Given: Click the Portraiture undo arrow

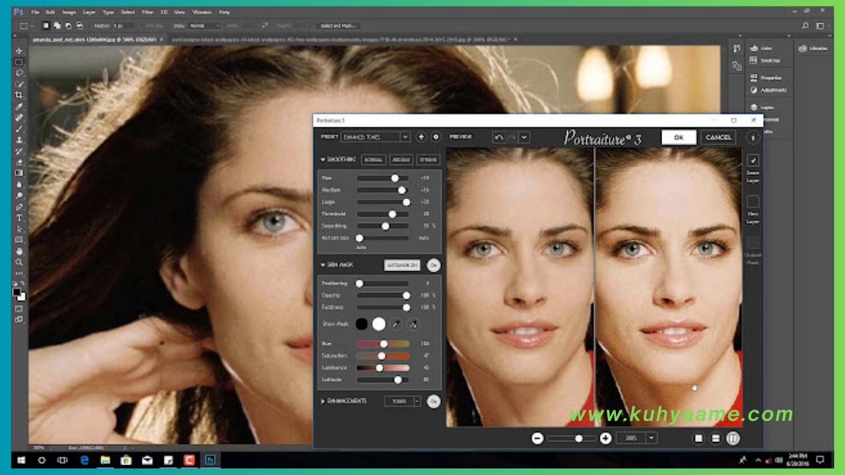Looking at the screenshot, I should pyautogui.click(x=499, y=137).
